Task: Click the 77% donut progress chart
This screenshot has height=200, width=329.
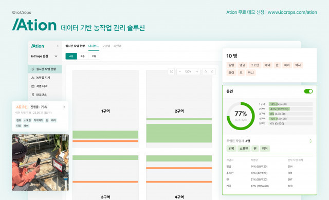Action: (241, 116)
